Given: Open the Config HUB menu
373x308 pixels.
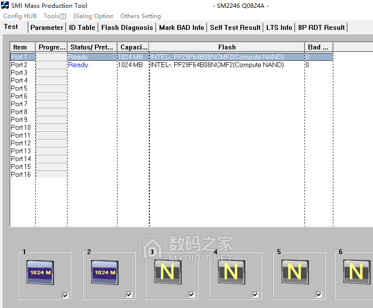Looking at the screenshot, I should (x=20, y=16).
